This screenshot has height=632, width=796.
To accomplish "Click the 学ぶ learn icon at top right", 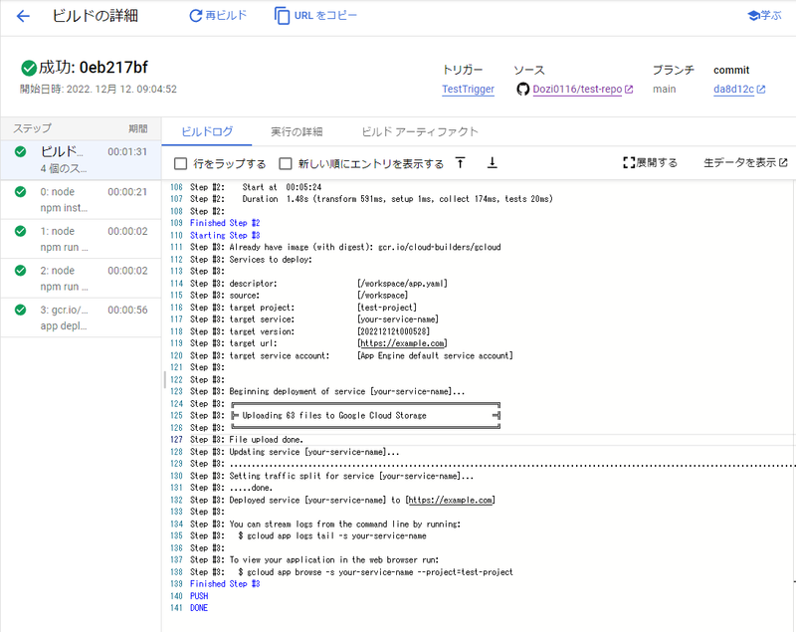I will pyautogui.click(x=756, y=15).
